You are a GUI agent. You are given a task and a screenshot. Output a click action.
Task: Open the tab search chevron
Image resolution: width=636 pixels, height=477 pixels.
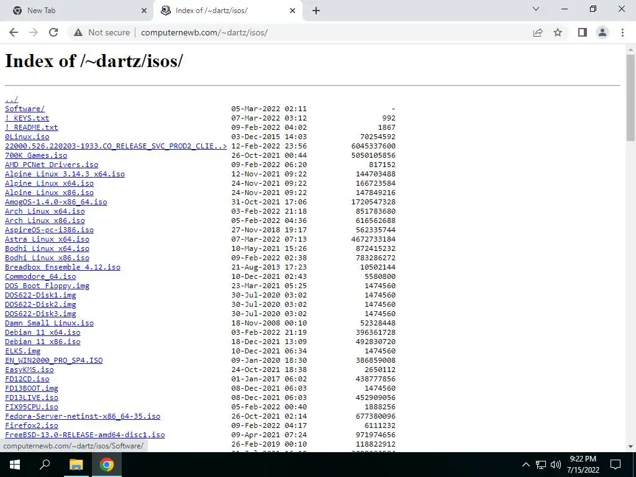(536, 9)
